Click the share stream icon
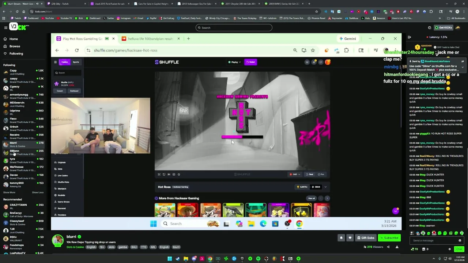Image resolution: width=468 pixels, height=263 pixels. click(388, 247)
